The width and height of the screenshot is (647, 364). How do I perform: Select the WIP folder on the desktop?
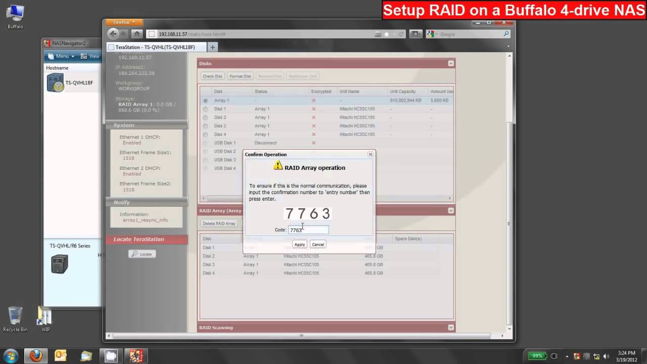point(45,319)
